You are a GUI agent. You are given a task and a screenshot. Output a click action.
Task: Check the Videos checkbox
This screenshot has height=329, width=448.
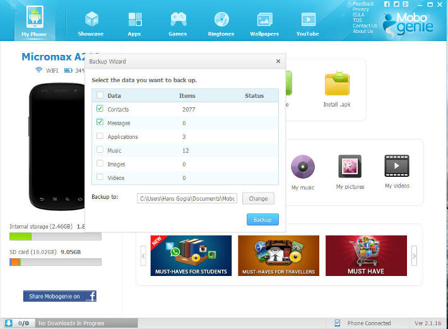(100, 177)
